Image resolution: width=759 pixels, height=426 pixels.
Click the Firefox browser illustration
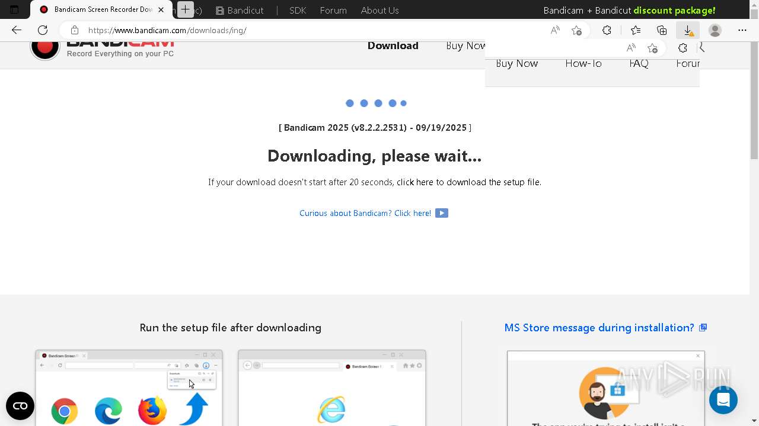(152, 411)
